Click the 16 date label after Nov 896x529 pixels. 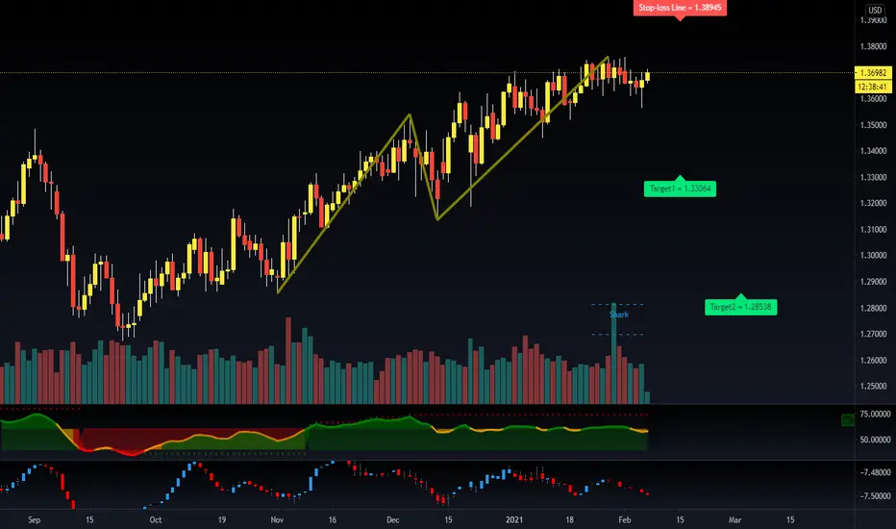click(332, 519)
